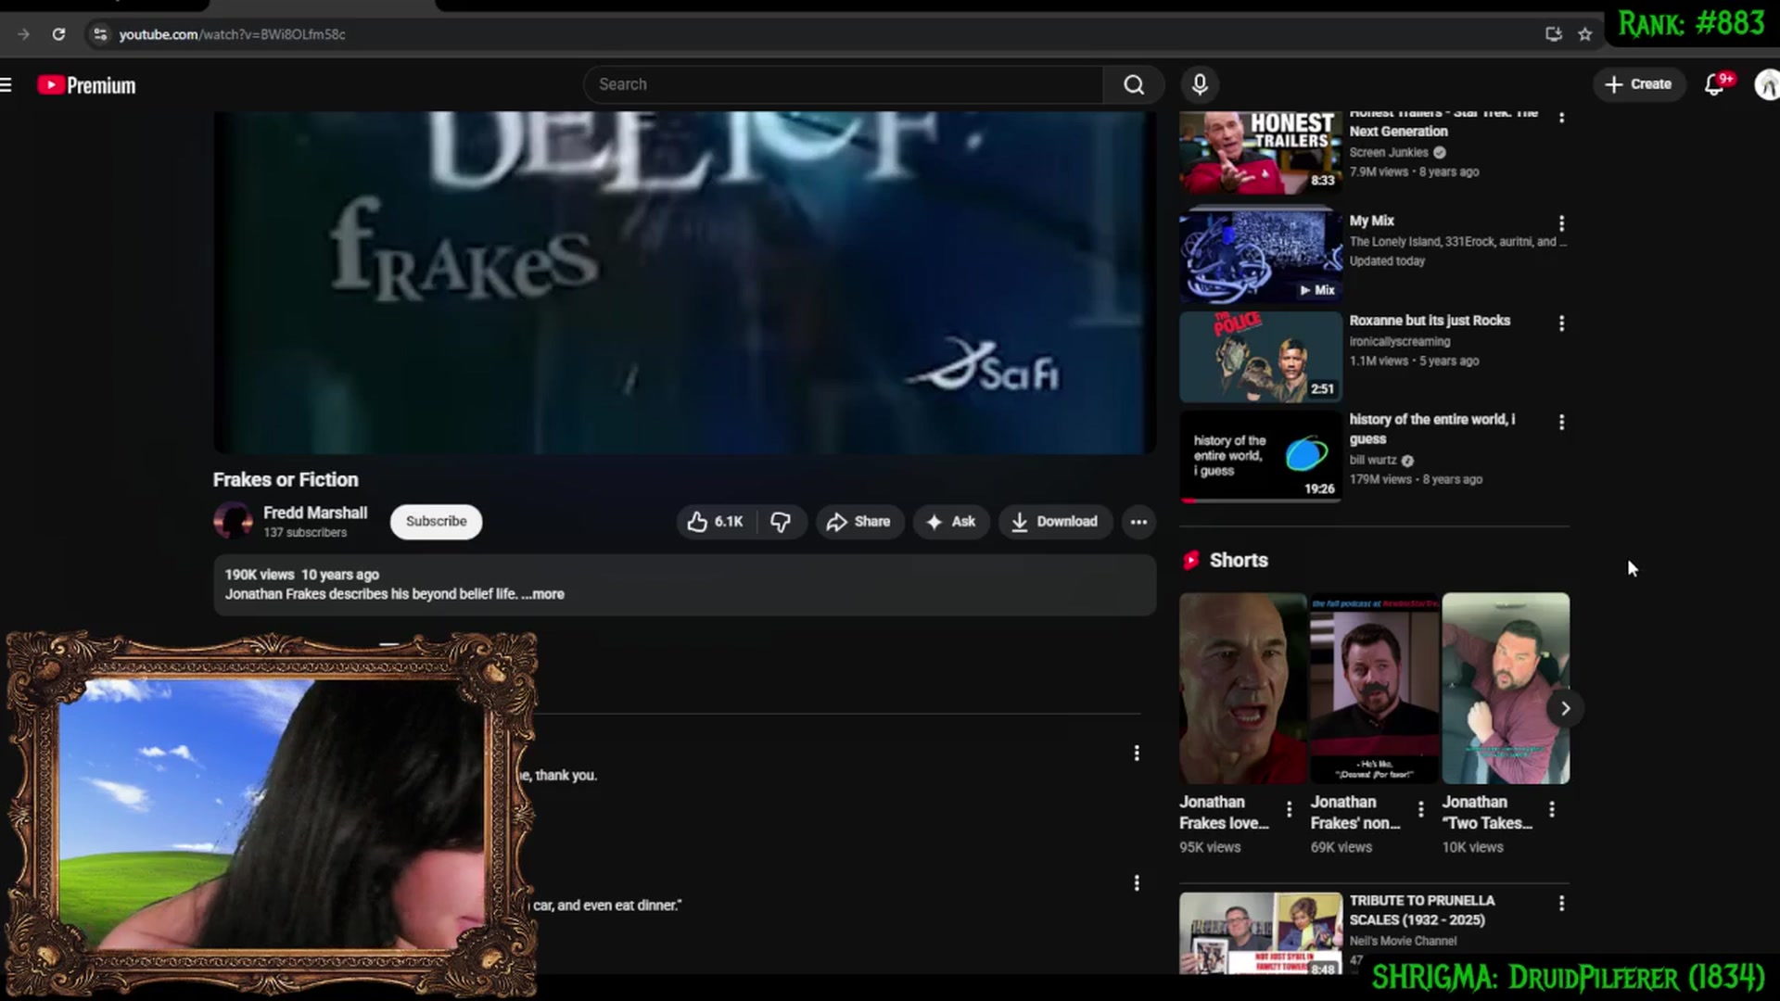Show next Shorts with the arrow chevron
Screen dimensions: 1780x1001
pos(1565,709)
